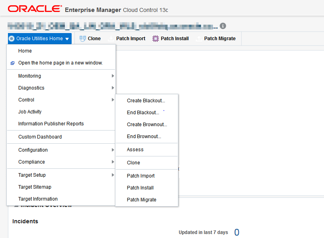Click the Patch Import toolbar button label

click(x=131, y=39)
